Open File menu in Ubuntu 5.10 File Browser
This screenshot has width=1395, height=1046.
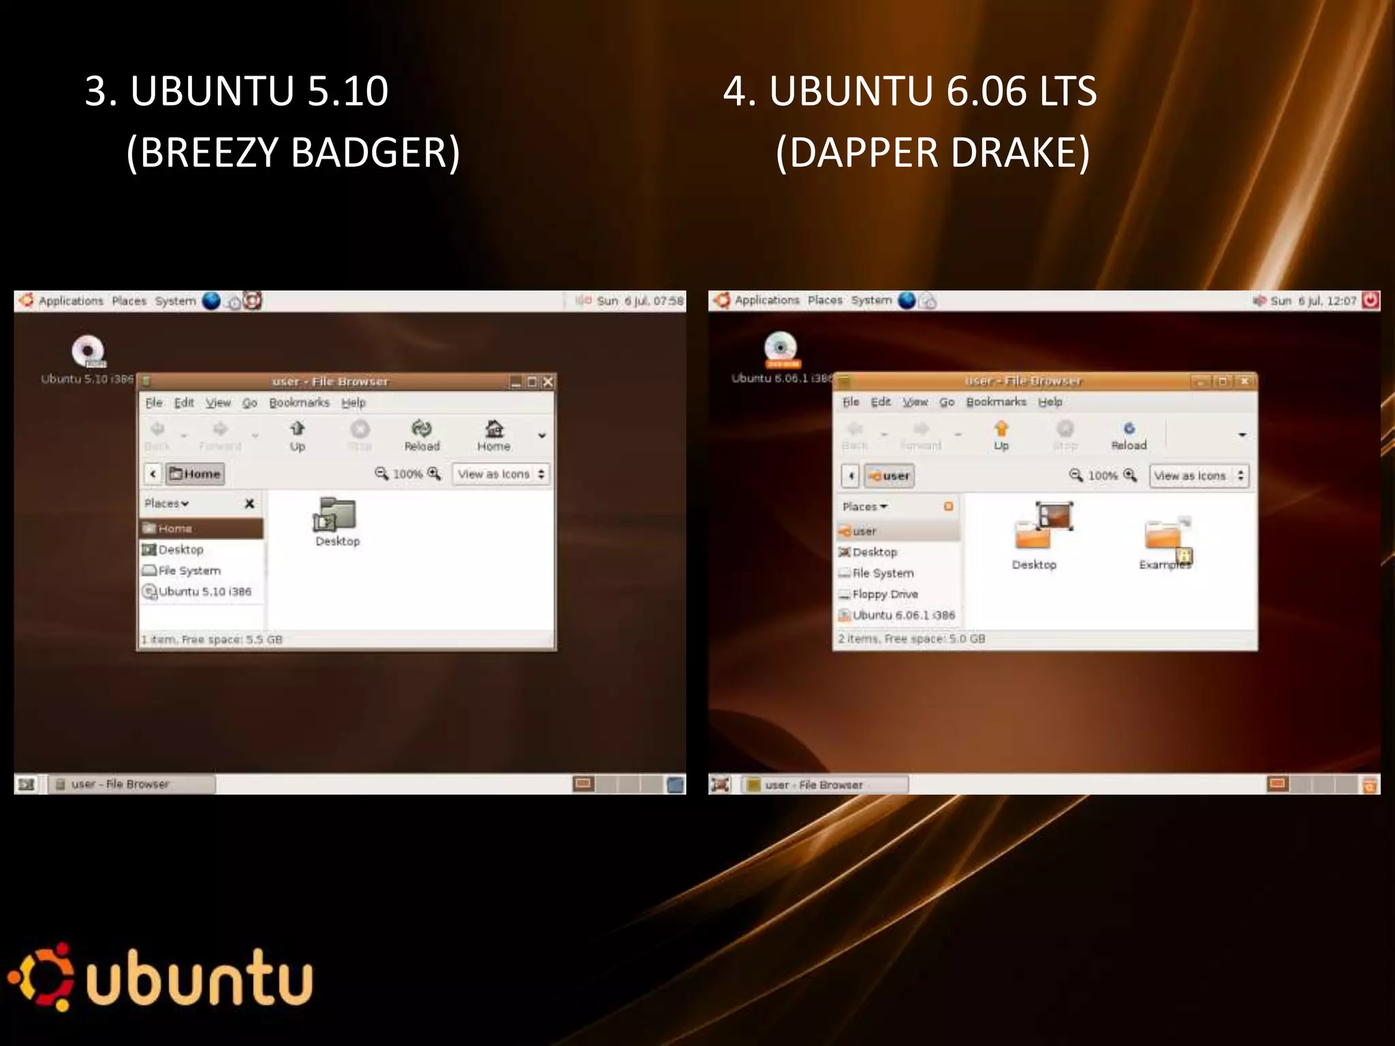click(154, 402)
